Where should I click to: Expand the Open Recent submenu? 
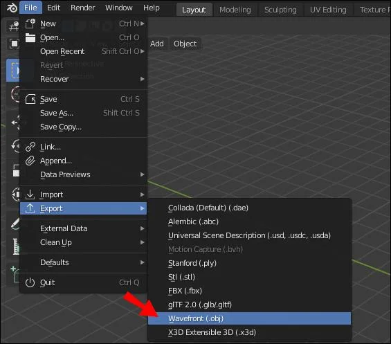[x=84, y=51]
